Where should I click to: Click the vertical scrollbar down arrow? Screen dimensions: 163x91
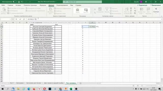(x=162, y=81)
